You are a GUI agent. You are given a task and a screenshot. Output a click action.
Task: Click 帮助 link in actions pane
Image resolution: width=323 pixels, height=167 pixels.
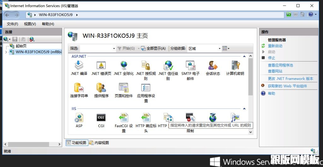[x=271, y=94]
